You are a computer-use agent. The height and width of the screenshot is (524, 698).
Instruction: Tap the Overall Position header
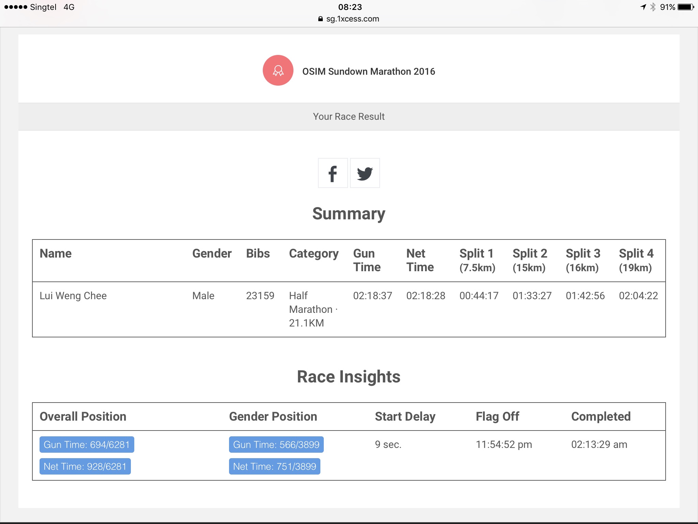pos(83,417)
